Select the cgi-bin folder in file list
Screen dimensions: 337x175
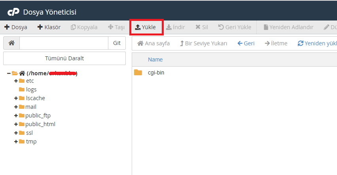pyautogui.click(x=155, y=73)
